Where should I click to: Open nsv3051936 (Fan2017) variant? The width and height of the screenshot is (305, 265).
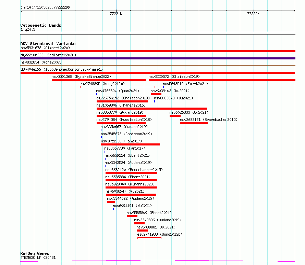121,141
